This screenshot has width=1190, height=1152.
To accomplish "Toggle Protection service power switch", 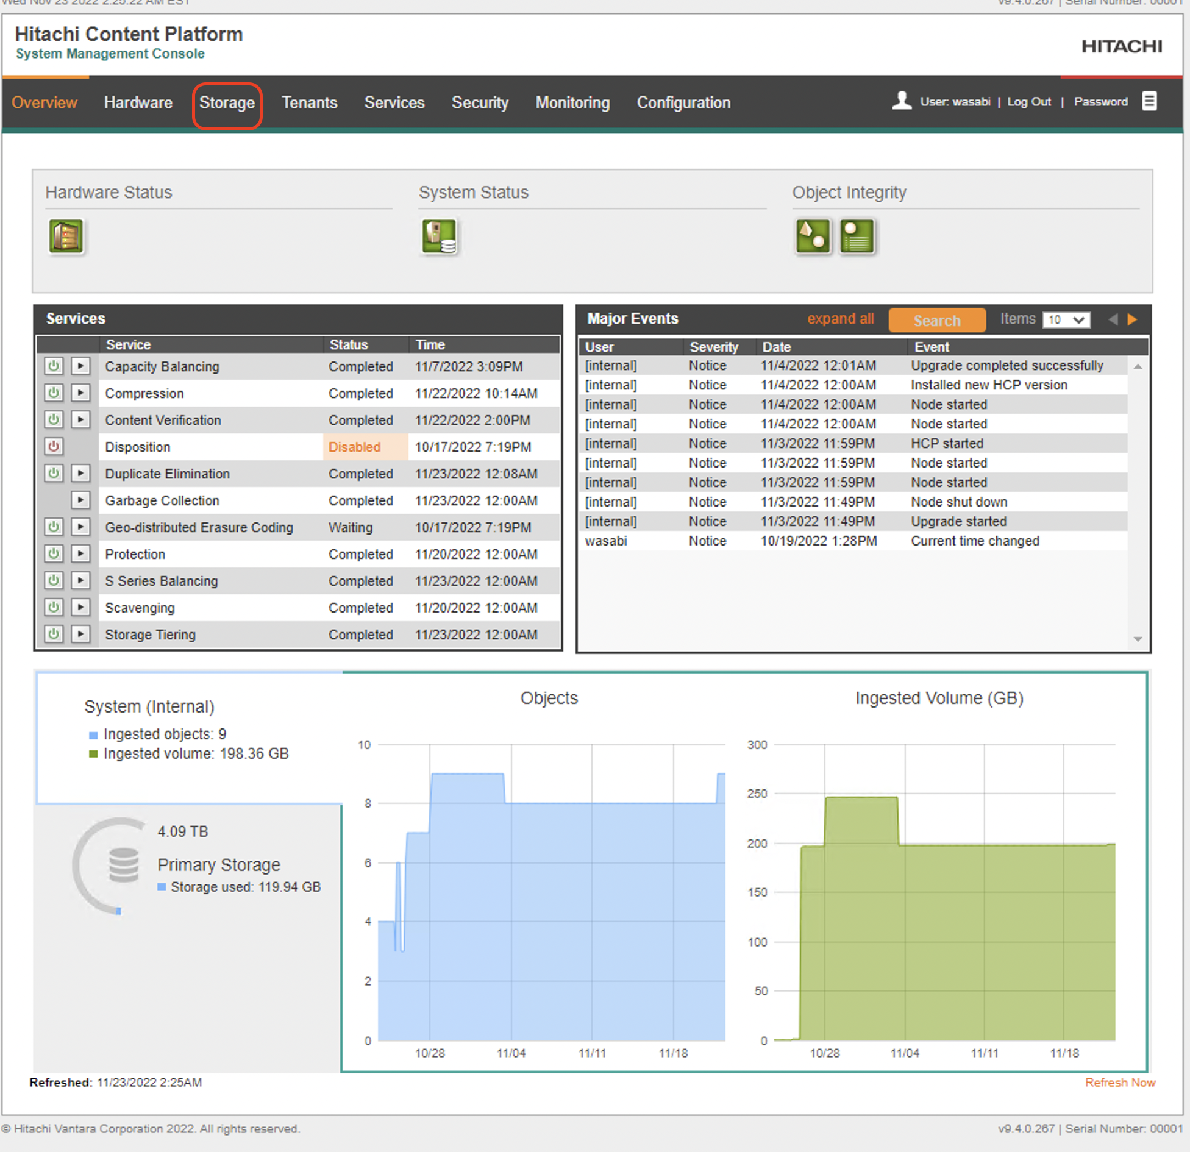I will pos(54,554).
